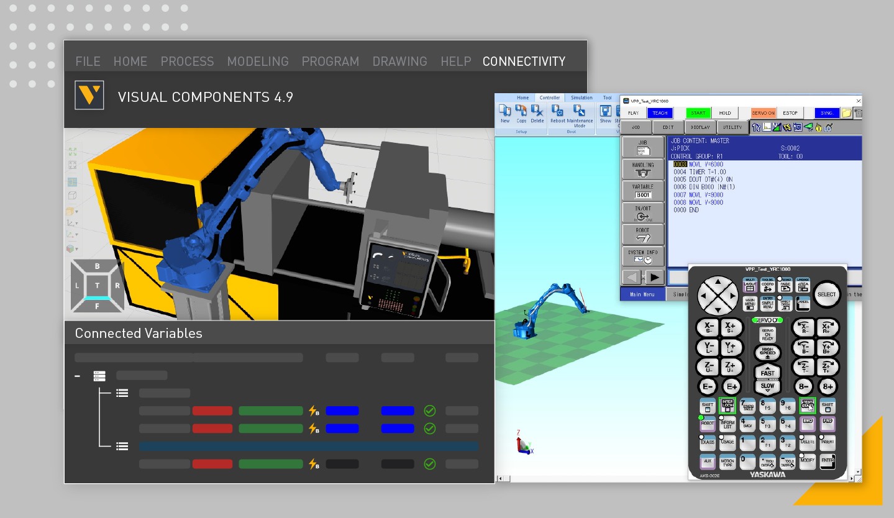Click the ESTOP button

pyautogui.click(x=790, y=113)
